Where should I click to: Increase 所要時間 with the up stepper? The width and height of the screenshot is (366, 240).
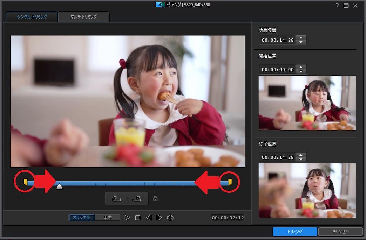click(x=301, y=38)
